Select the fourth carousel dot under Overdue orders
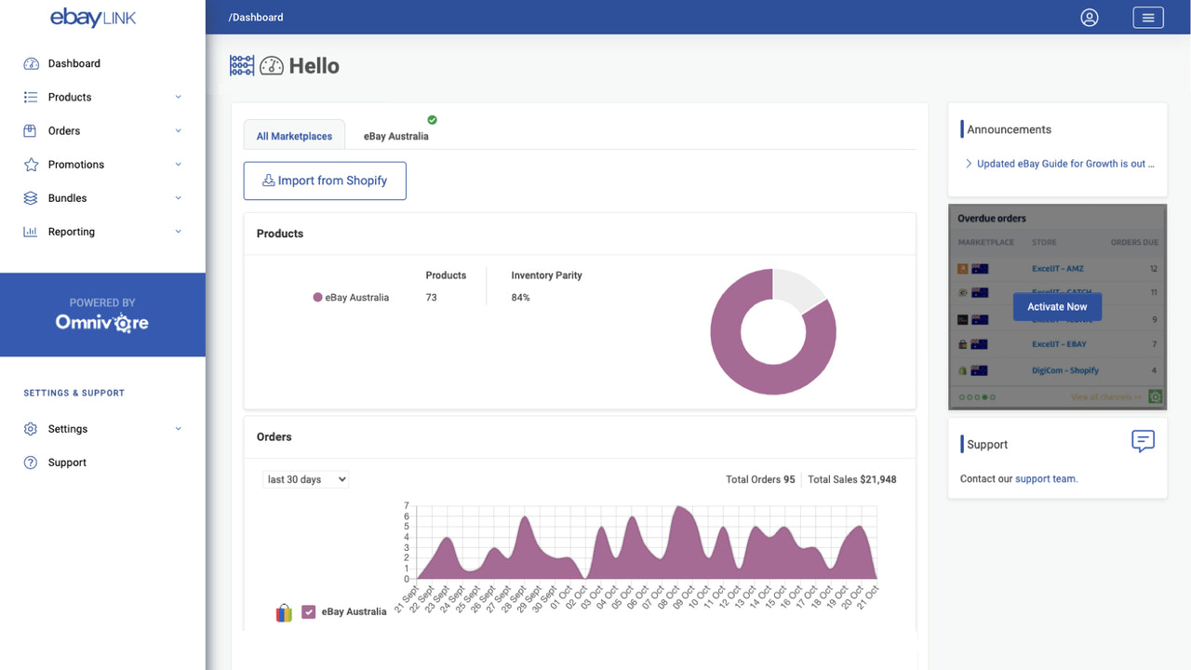This screenshot has width=1191, height=670. (984, 397)
